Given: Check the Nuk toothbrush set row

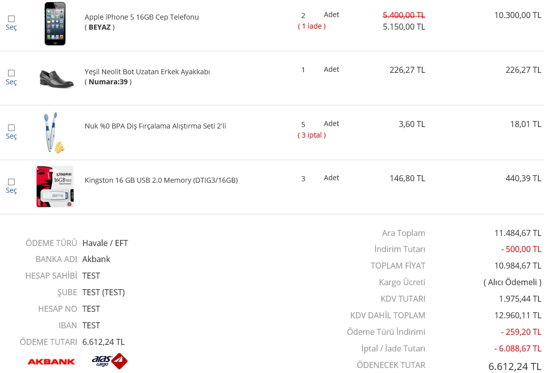Looking at the screenshot, I should point(11,128).
